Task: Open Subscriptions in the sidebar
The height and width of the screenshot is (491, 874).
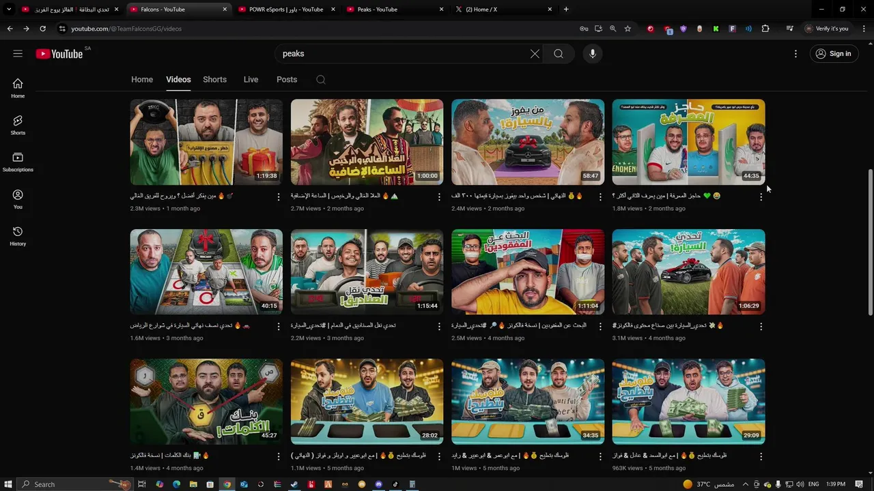Action: [18, 162]
